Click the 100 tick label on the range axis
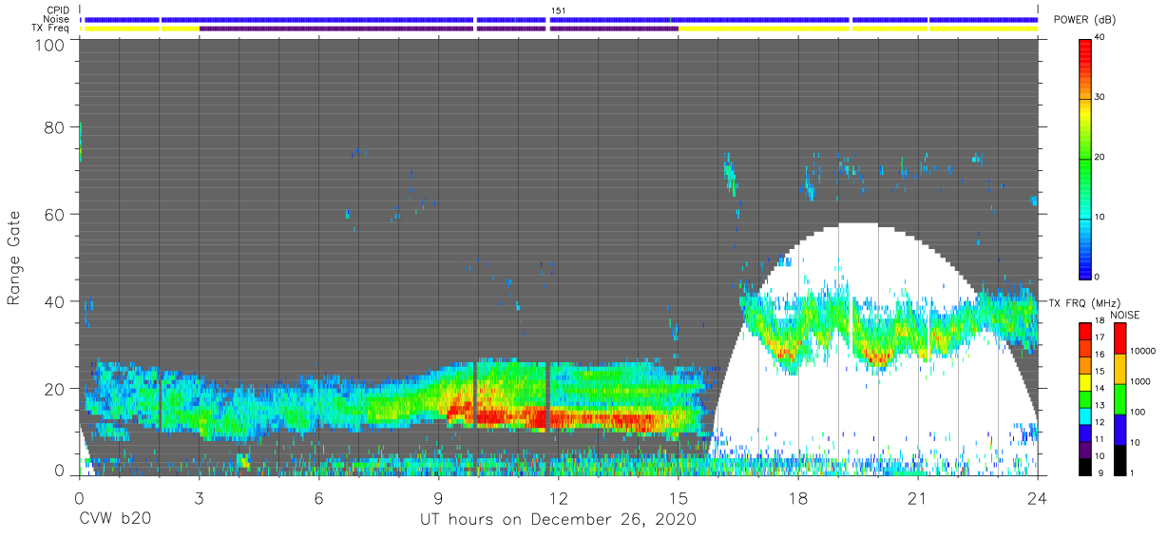The height and width of the screenshot is (539, 1167). [x=50, y=45]
